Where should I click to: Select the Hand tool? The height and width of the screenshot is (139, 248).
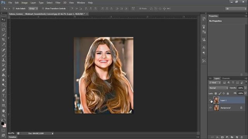[3, 111]
